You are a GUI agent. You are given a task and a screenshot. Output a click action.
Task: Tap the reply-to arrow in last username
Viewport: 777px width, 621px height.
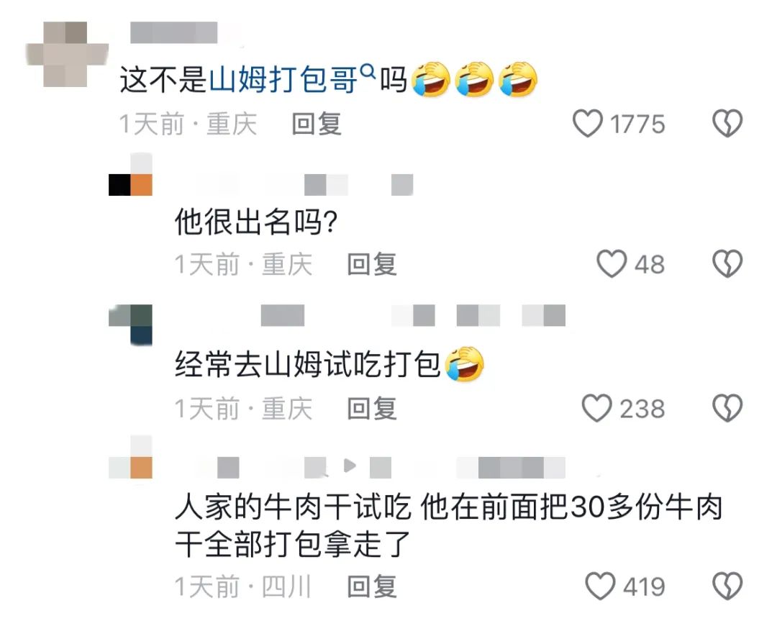(350, 466)
